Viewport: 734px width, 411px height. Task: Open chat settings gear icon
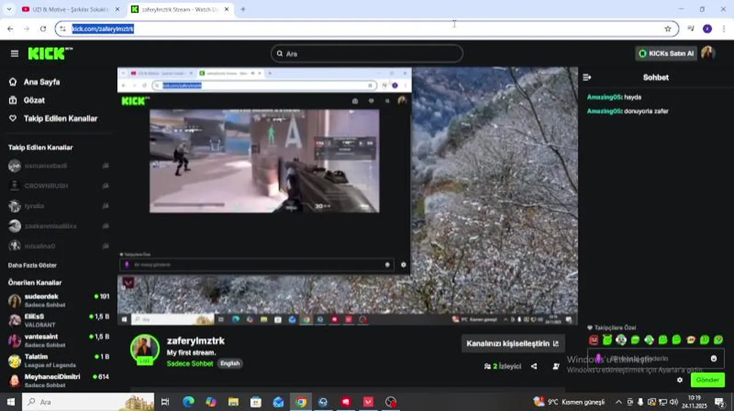680,380
